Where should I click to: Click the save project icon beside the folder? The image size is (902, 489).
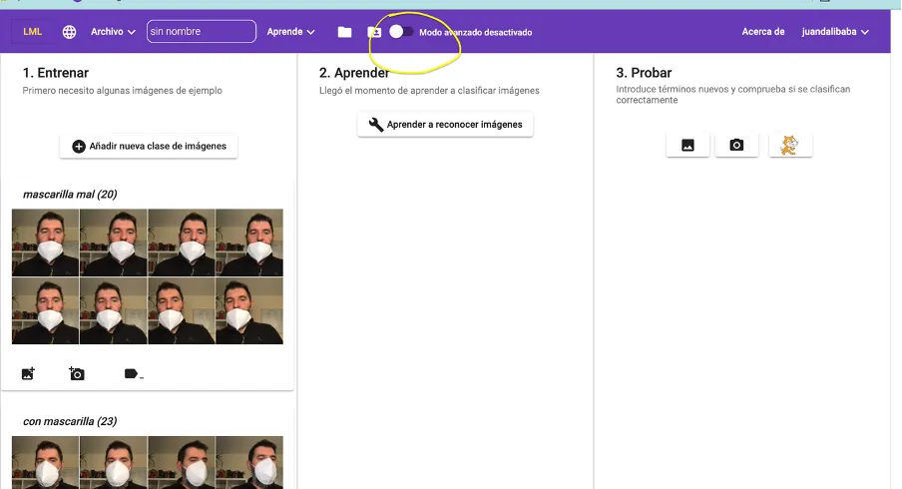(x=374, y=32)
